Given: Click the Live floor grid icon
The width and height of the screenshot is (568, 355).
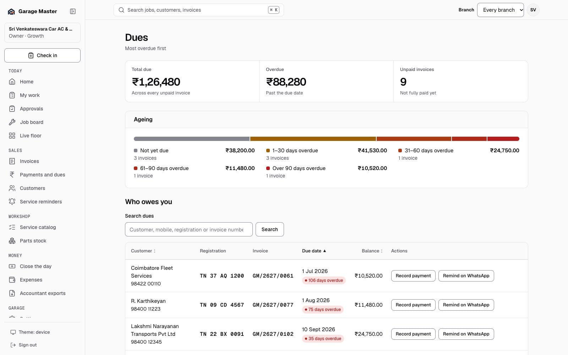Looking at the screenshot, I should (12, 136).
